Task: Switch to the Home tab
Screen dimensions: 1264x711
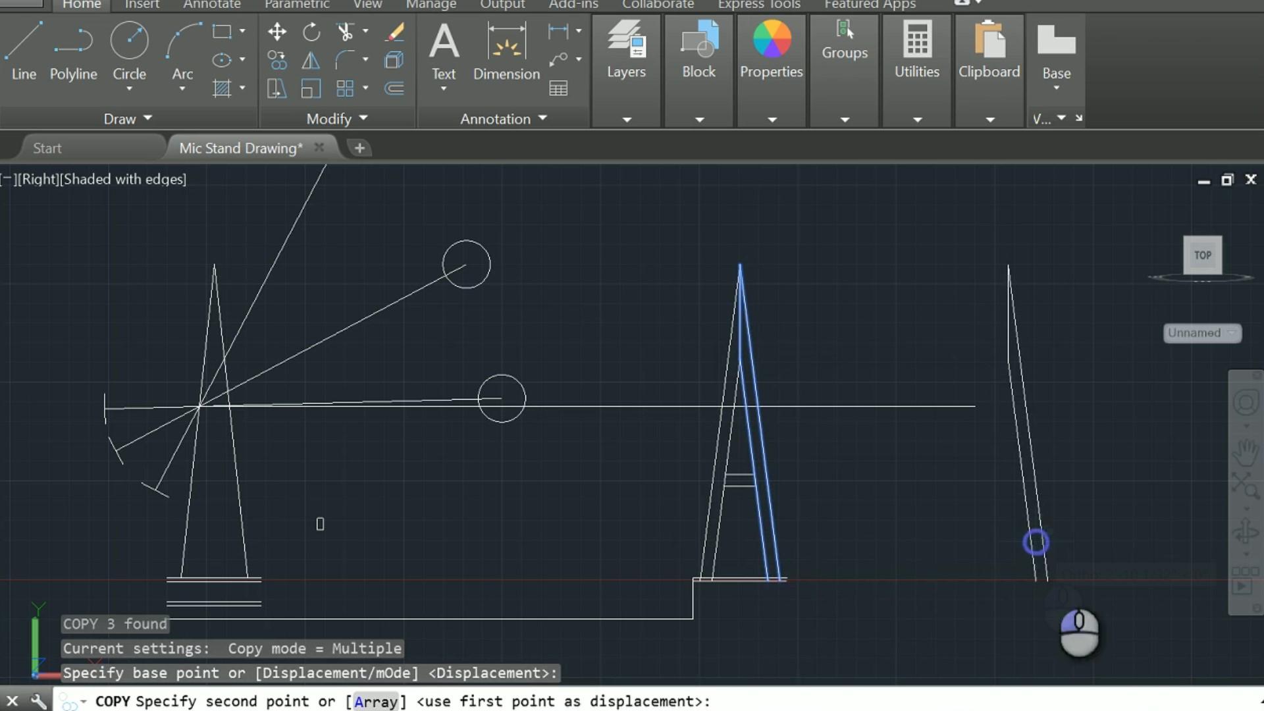Action: tap(81, 5)
